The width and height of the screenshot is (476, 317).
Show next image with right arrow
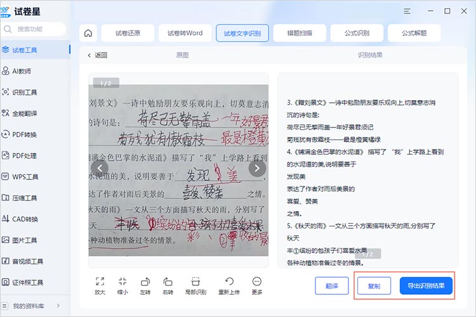[x=257, y=168]
